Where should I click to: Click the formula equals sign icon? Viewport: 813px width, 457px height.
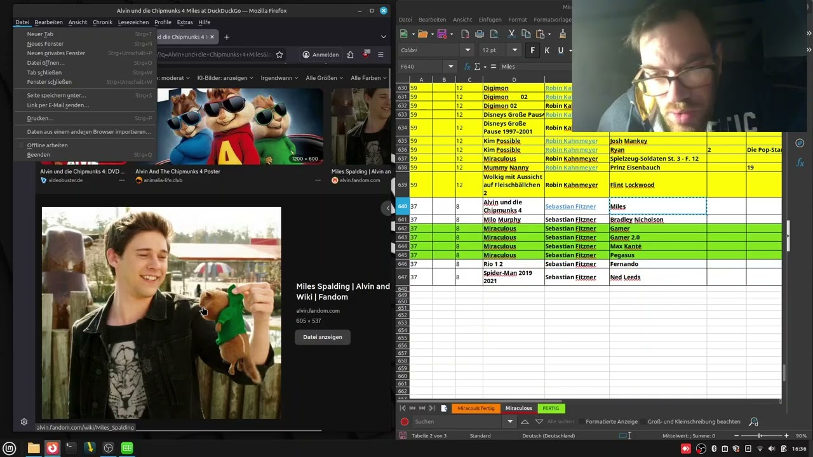pos(493,66)
